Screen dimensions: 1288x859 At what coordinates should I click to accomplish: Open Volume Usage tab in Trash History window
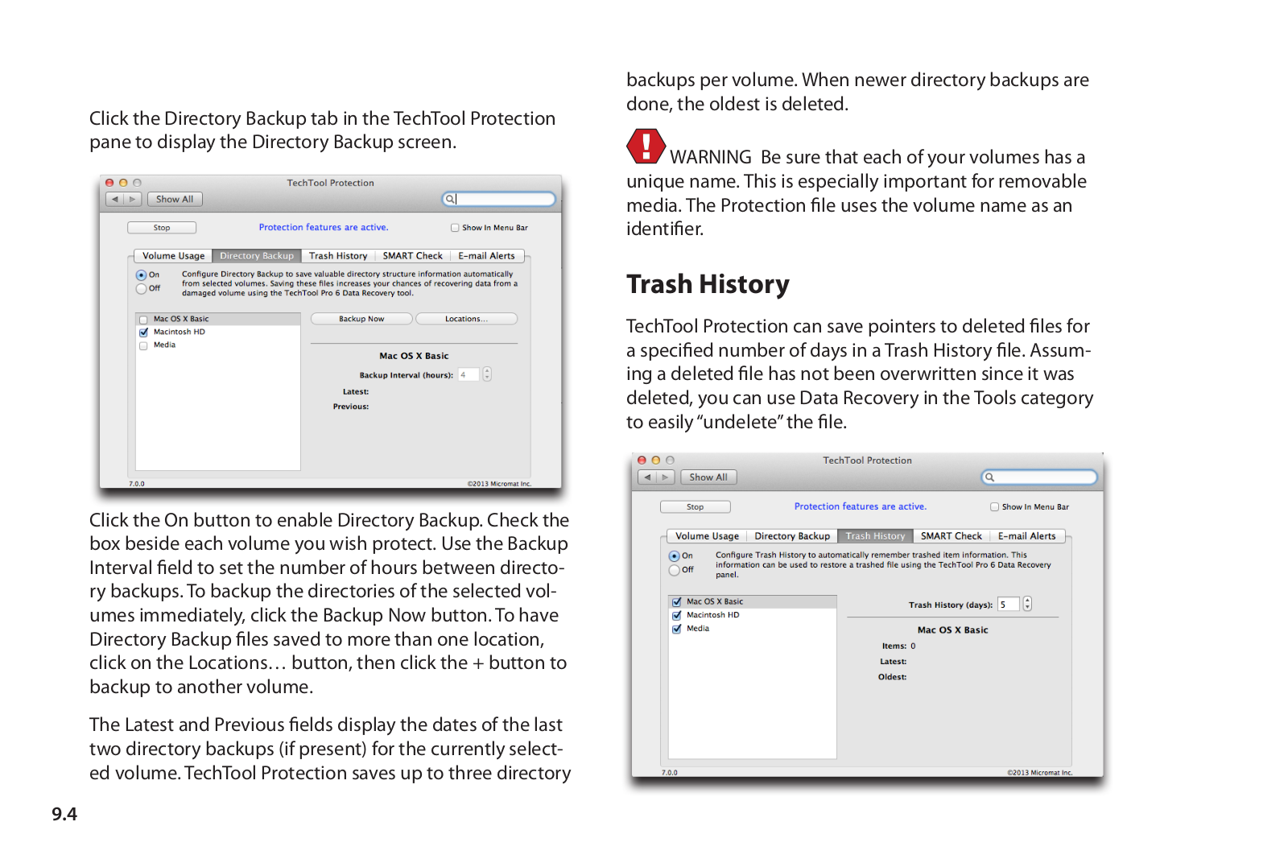[x=708, y=536]
